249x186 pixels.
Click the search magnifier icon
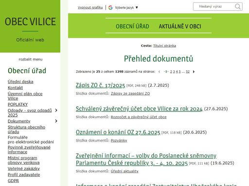pos(238,7)
